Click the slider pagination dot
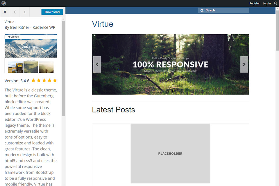Viewport: 279px width, 186px height. pyautogui.click(x=173, y=91)
